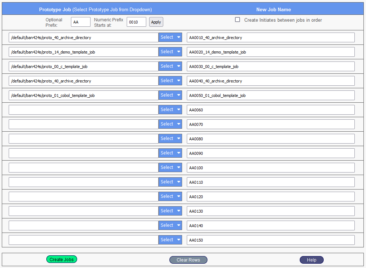This screenshot has height=268, width=366.
Task: Click the new job name field AA0120
Action: coord(270,197)
